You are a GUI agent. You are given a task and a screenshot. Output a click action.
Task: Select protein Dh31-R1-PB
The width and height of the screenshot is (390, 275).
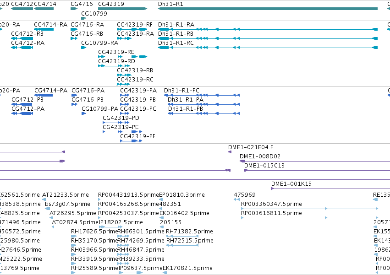click(x=203, y=113)
